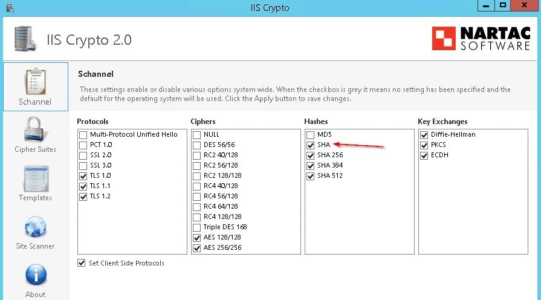Maximize the IIS Crypto window
Viewport: 541px width, 300px height.
tap(503, 5)
